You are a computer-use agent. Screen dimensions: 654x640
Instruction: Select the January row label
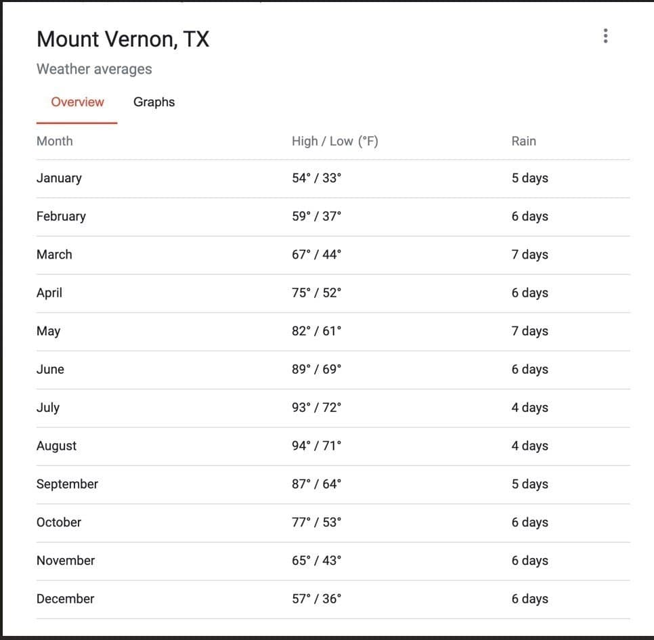[59, 178]
